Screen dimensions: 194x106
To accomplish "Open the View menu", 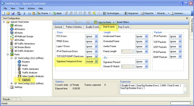I will (x=13, y=8).
